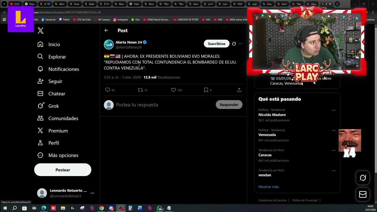Open (72) YouTube bookmark

[82, 19]
